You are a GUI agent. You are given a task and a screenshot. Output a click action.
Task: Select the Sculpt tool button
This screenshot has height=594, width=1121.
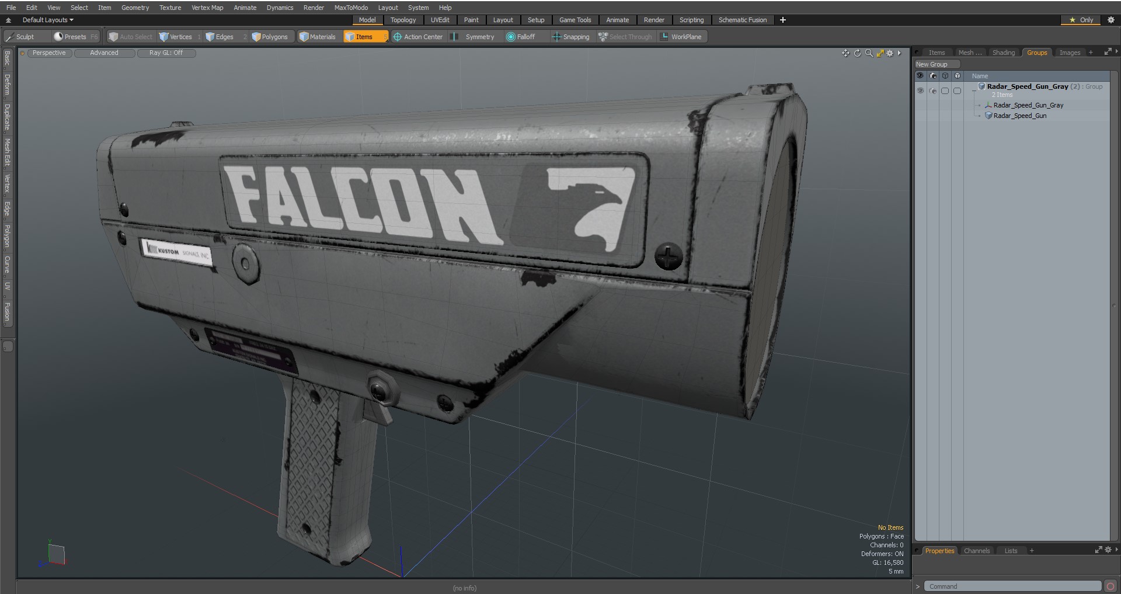(26, 37)
